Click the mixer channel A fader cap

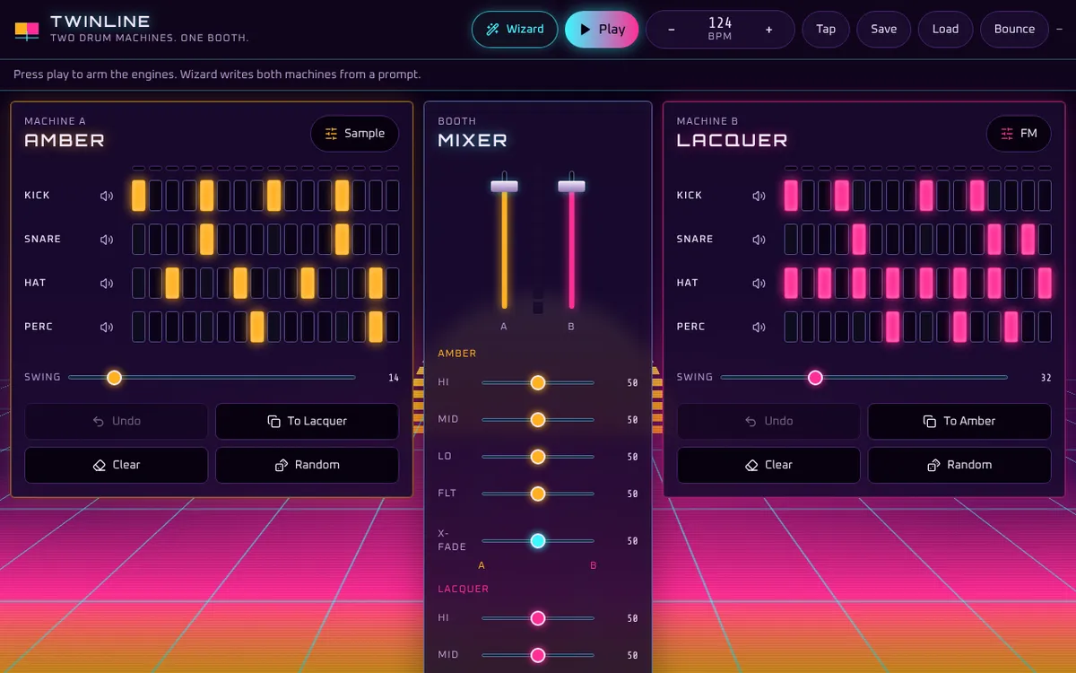[x=504, y=187]
